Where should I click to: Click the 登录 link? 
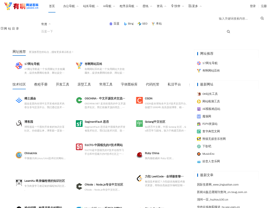pos(253,6)
